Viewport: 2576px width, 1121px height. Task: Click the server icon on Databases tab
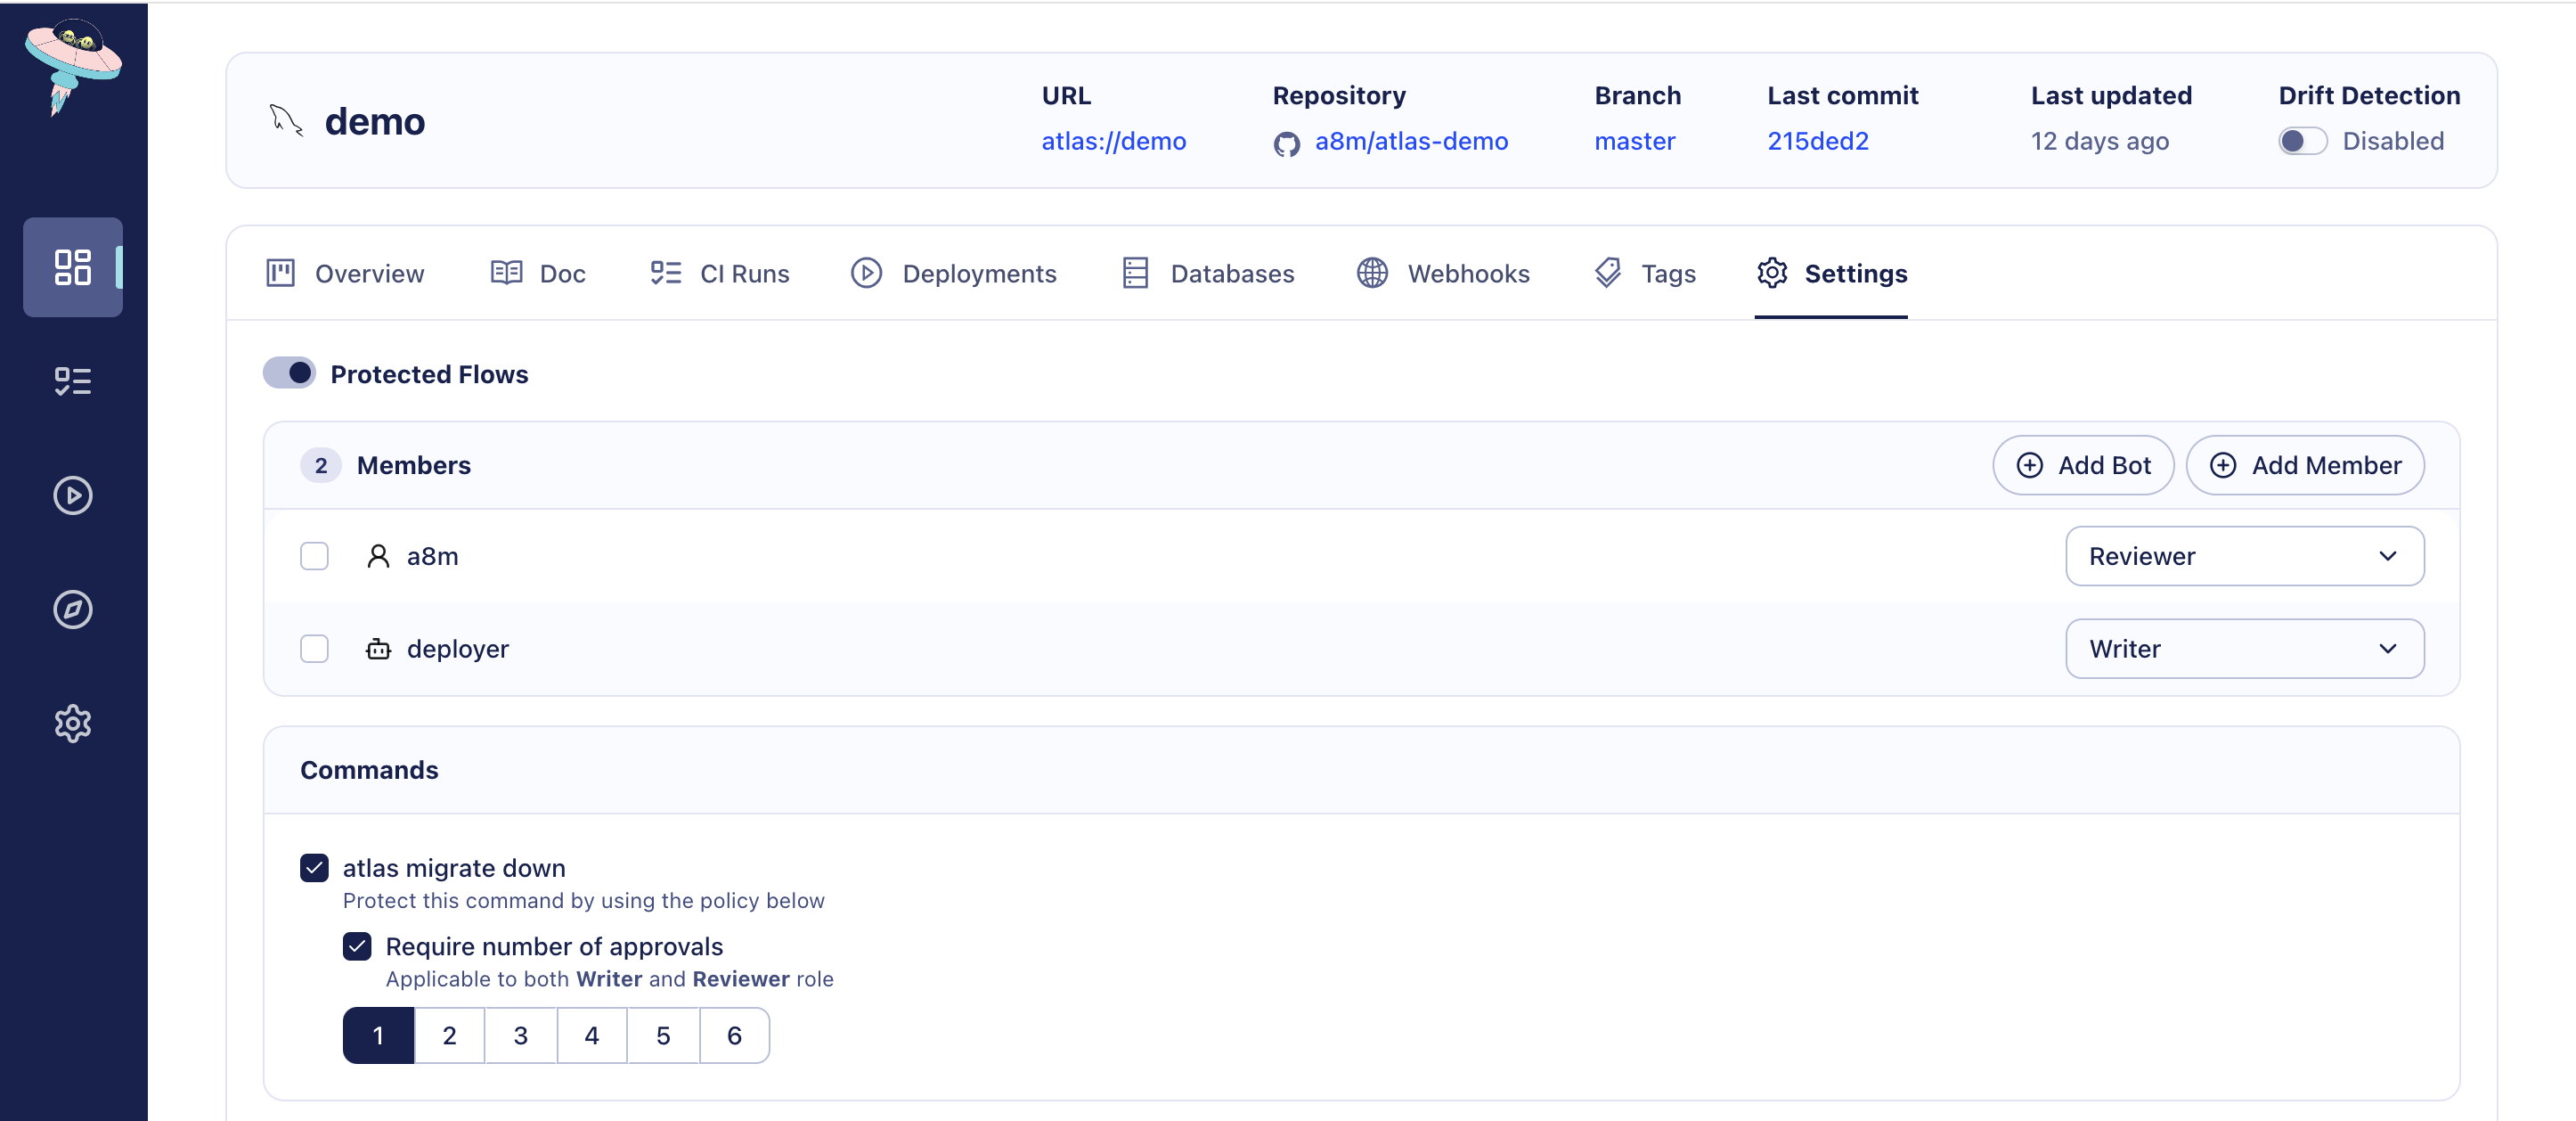[x=1135, y=273]
